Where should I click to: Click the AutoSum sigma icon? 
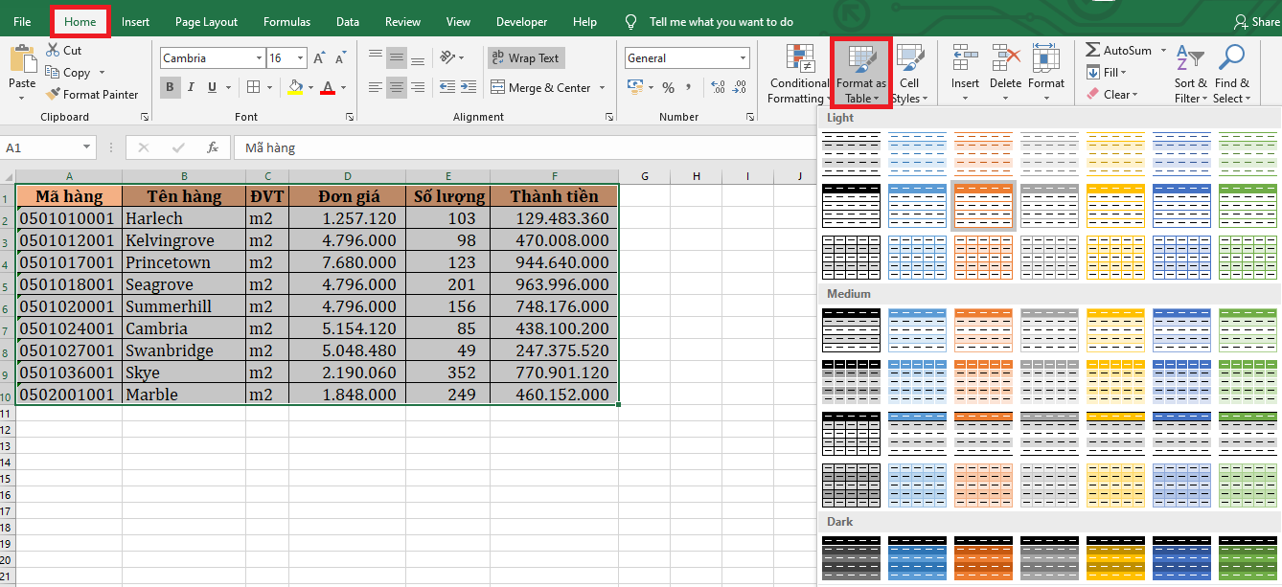coord(1093,51)
